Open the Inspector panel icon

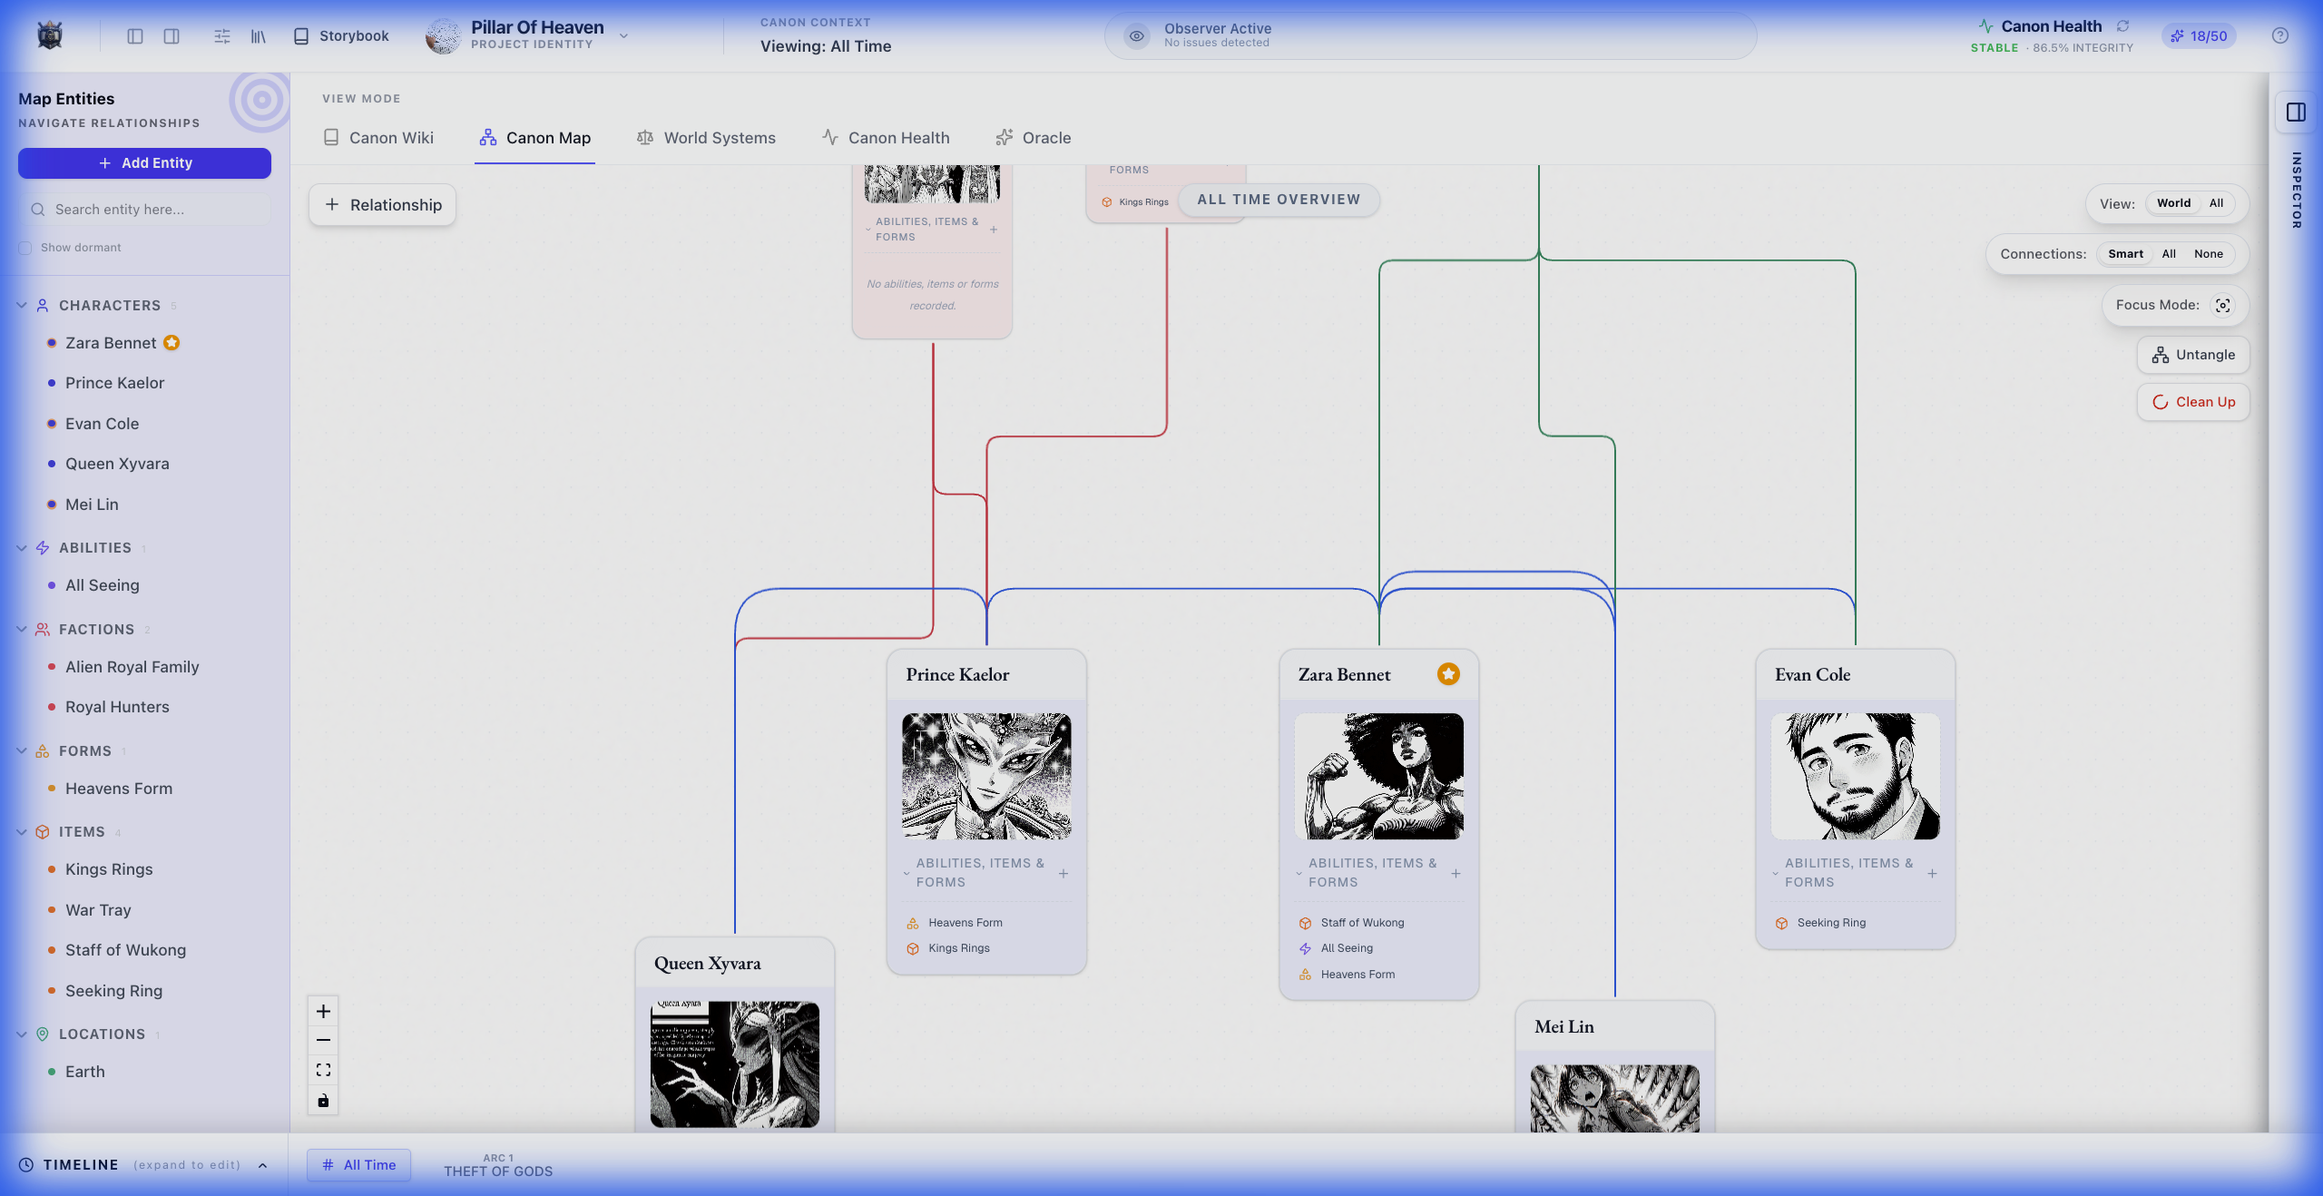2296,113
